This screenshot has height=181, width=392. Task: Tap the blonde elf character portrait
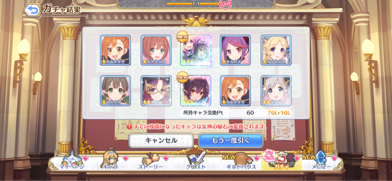point(276,50)
